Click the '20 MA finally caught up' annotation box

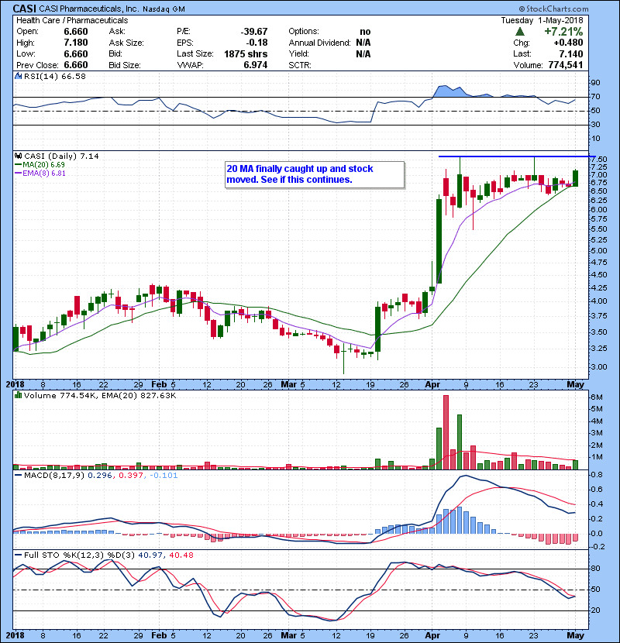315,174
